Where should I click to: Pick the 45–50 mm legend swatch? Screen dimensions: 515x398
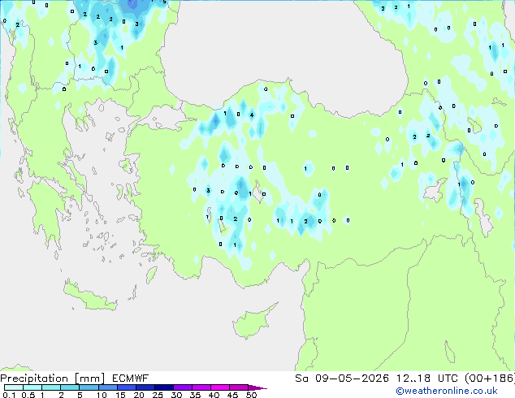[239, 387]
